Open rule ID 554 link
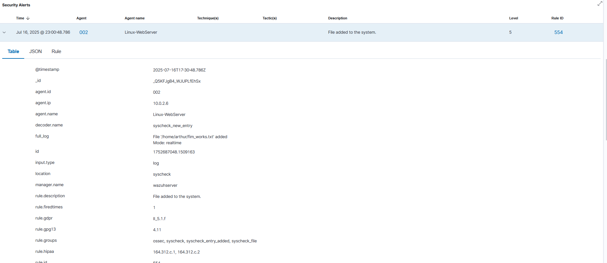The width and height of the screenshot is (607, 263). click(x=558, y=32)
